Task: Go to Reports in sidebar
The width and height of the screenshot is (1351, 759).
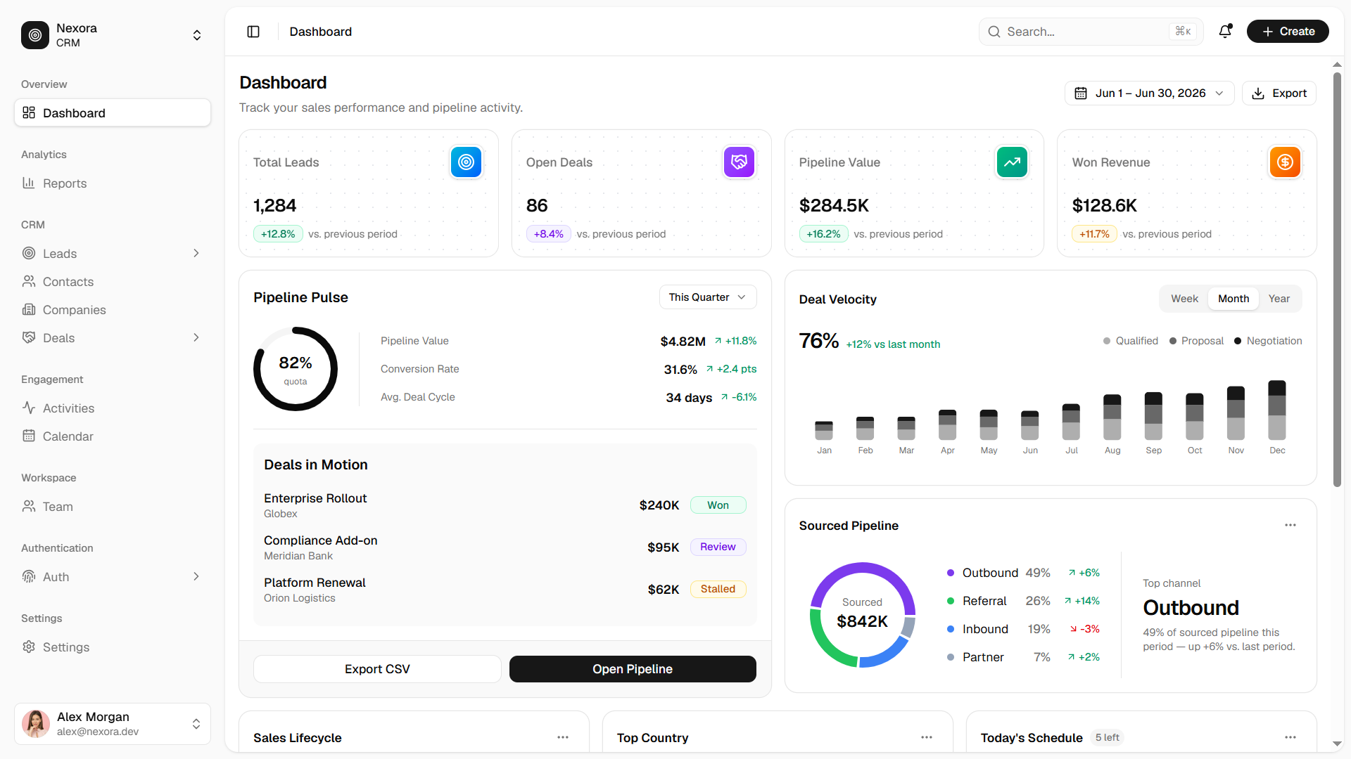Action: pos(113,183)
